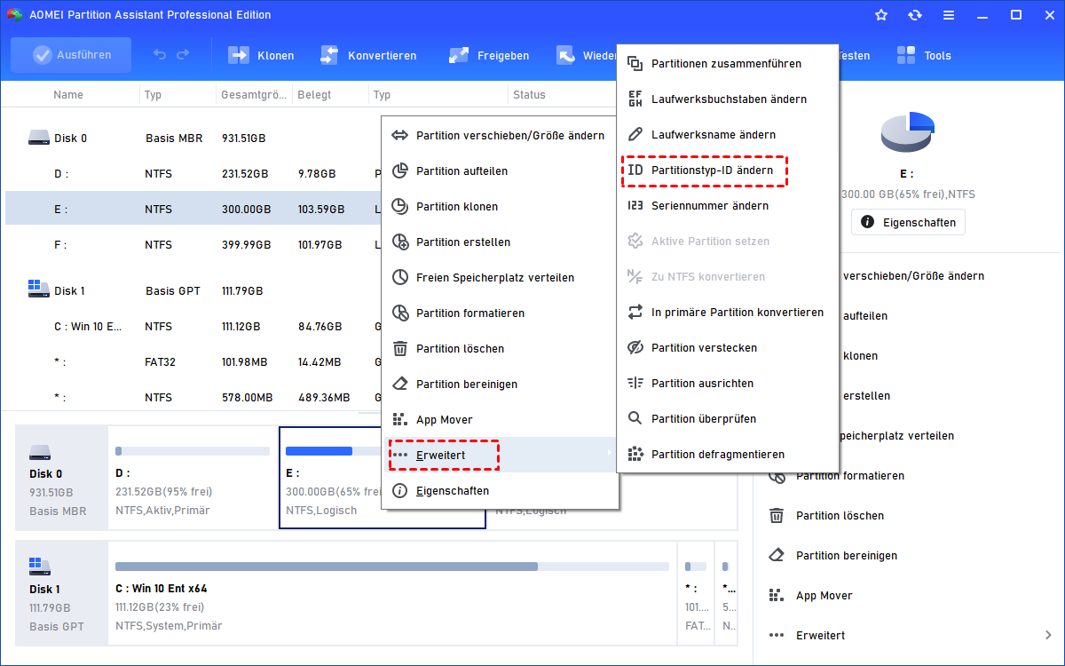Choose Partition aufteilen in context menu
Viewport: 1065px width, 666px height.
point(499,170)
